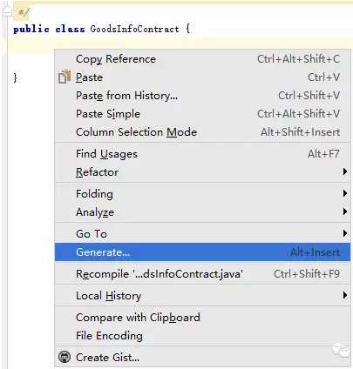Expand the Analyze submenu arrow
Image resolution: width=353 pixels, height=369 pixels.
[344, 211]
